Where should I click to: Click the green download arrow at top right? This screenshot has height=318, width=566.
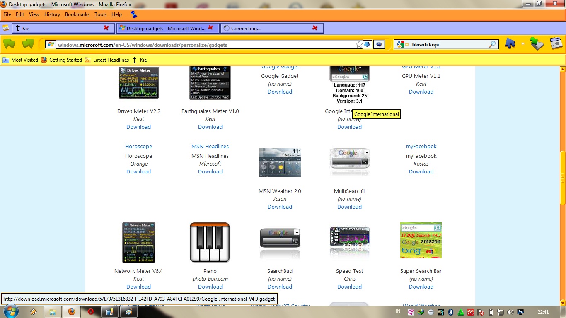point(537,43)
